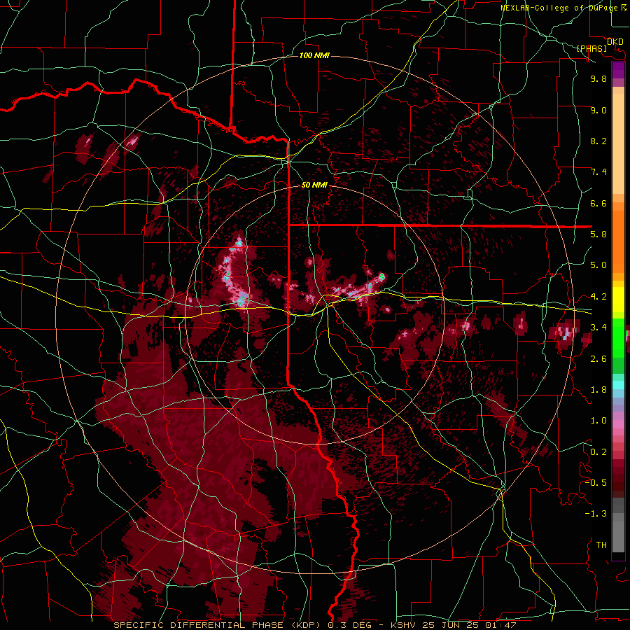Screen dimensions: 630x630
Task: Click the yellow band of the color scale
Action: pyautogui.click(x=618, y=300)
